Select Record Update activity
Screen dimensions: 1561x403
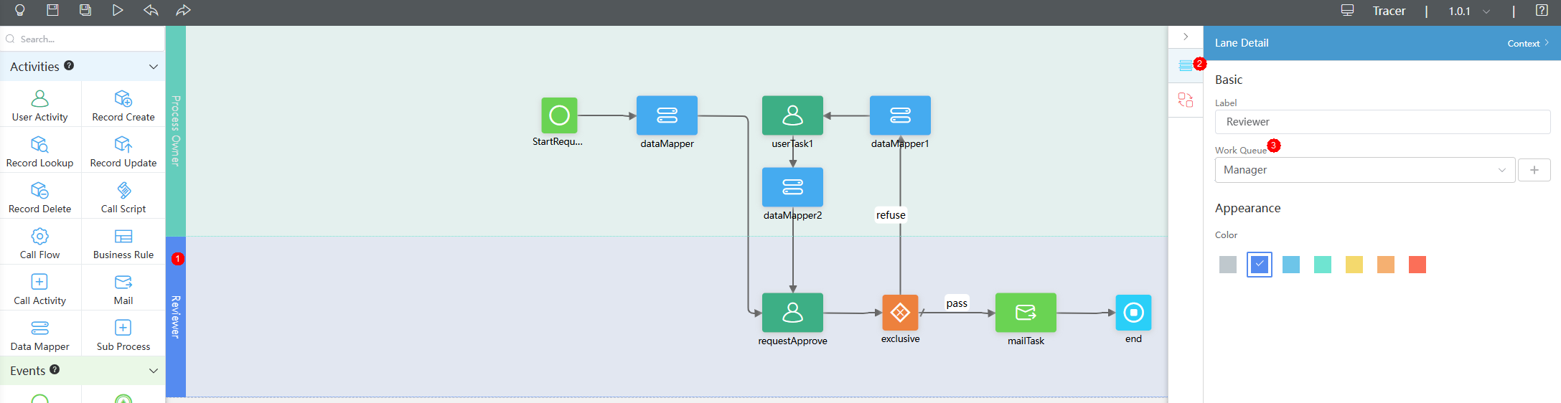point(123,151)
